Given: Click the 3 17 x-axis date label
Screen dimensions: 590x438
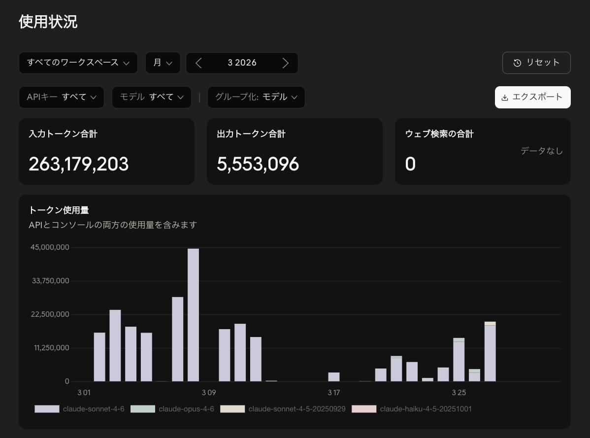Looking at the screenshot, I should tap(334, 393).
